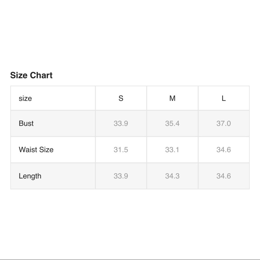Select the Waist Size row label

(36, 150)
